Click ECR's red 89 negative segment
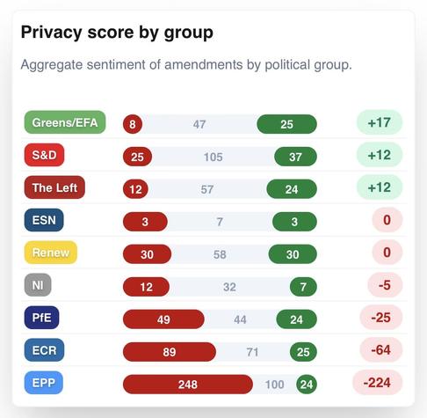The image size is (427, 418). pyautogui.click(x=170, y=352)
